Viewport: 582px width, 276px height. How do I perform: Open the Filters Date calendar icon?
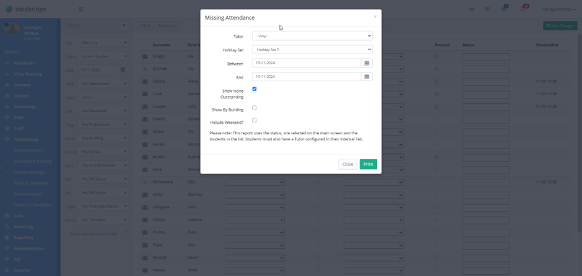pos(123,70)
